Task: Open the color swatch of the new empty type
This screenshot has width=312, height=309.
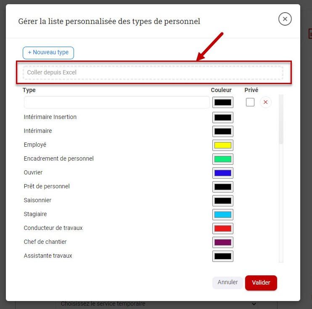Action: click(223, 102)
